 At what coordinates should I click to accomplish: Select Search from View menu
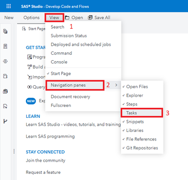[83, 27]
